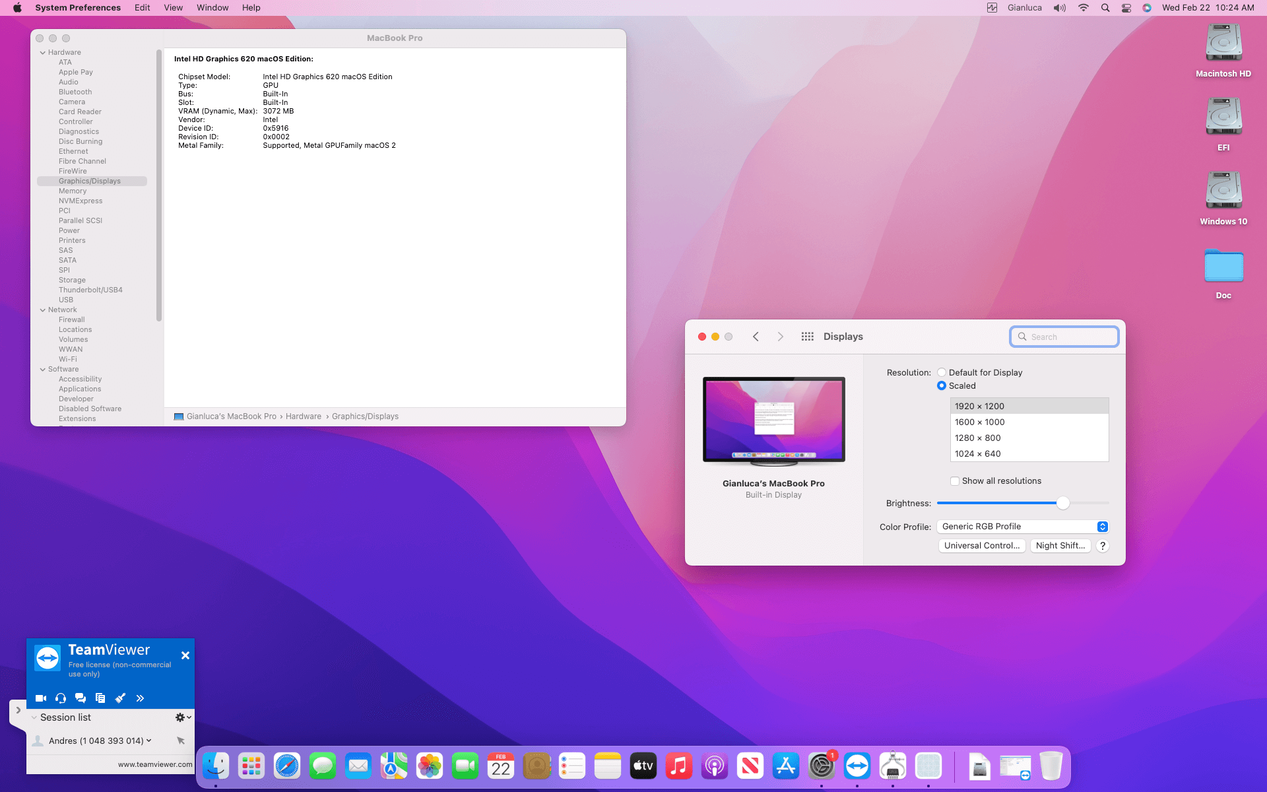This screenshot has height=792, width=1267.
Task: Show all preferences grid icon
Action: (x=807, y=337)
